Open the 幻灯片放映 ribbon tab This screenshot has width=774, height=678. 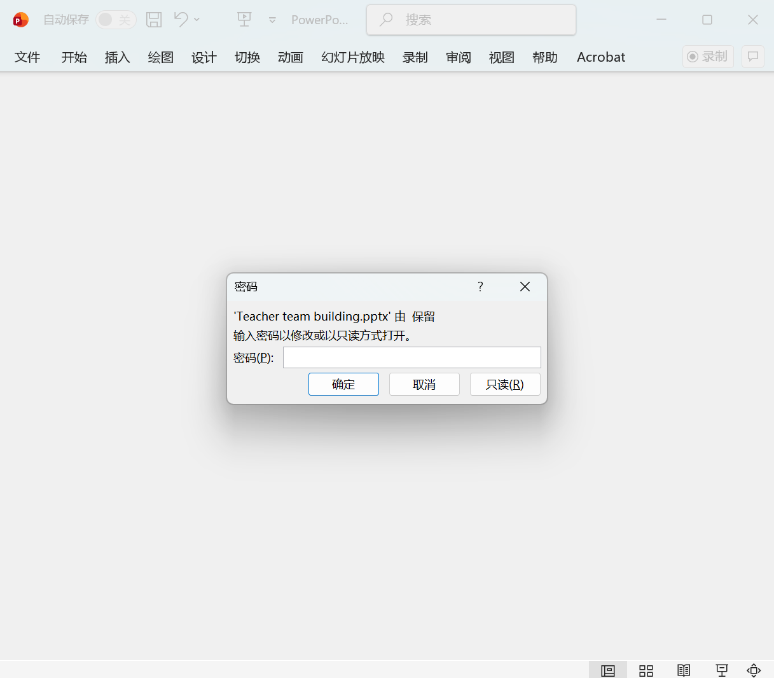(352, 57)
